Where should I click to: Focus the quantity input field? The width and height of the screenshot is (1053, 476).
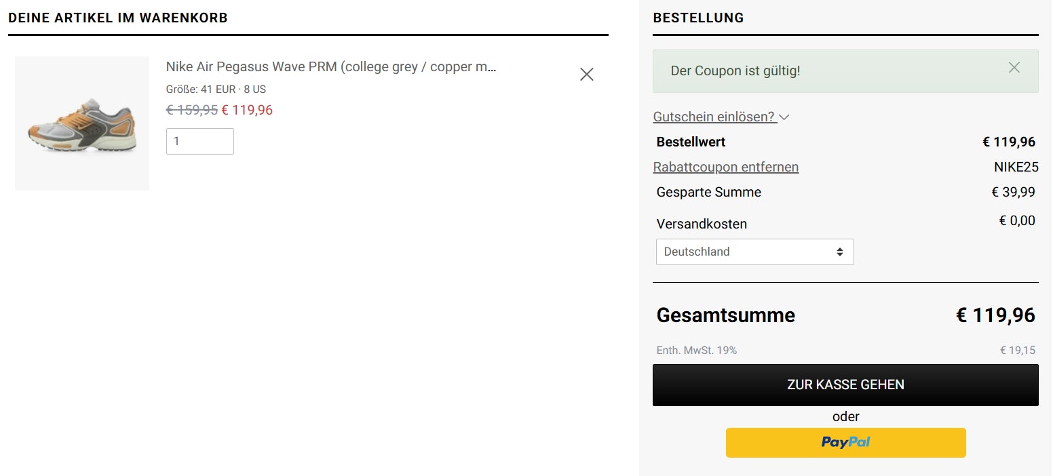[199, 142]
